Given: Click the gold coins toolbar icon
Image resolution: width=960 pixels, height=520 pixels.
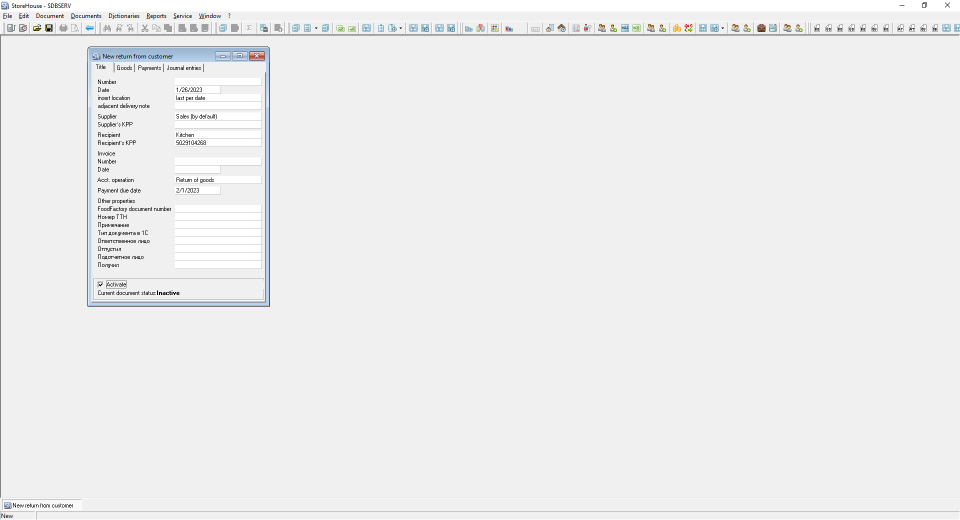Looking at the screenshot, I should 676,28.
